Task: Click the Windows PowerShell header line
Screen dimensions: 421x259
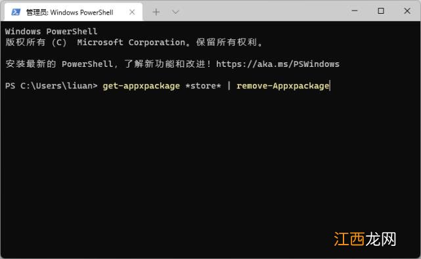Action: click(51, 31)
